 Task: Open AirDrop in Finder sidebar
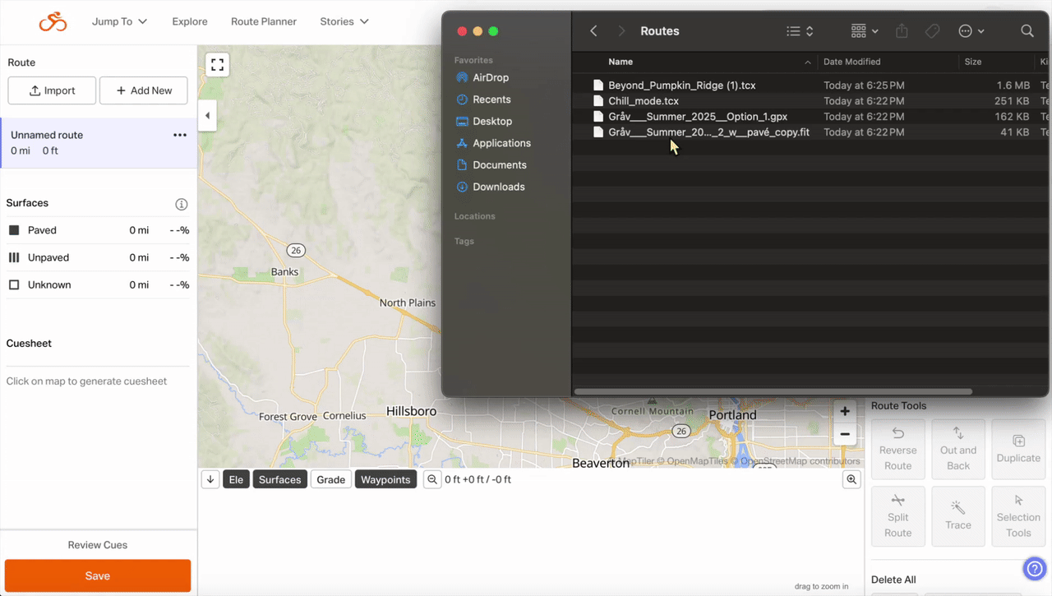[491, 77]
